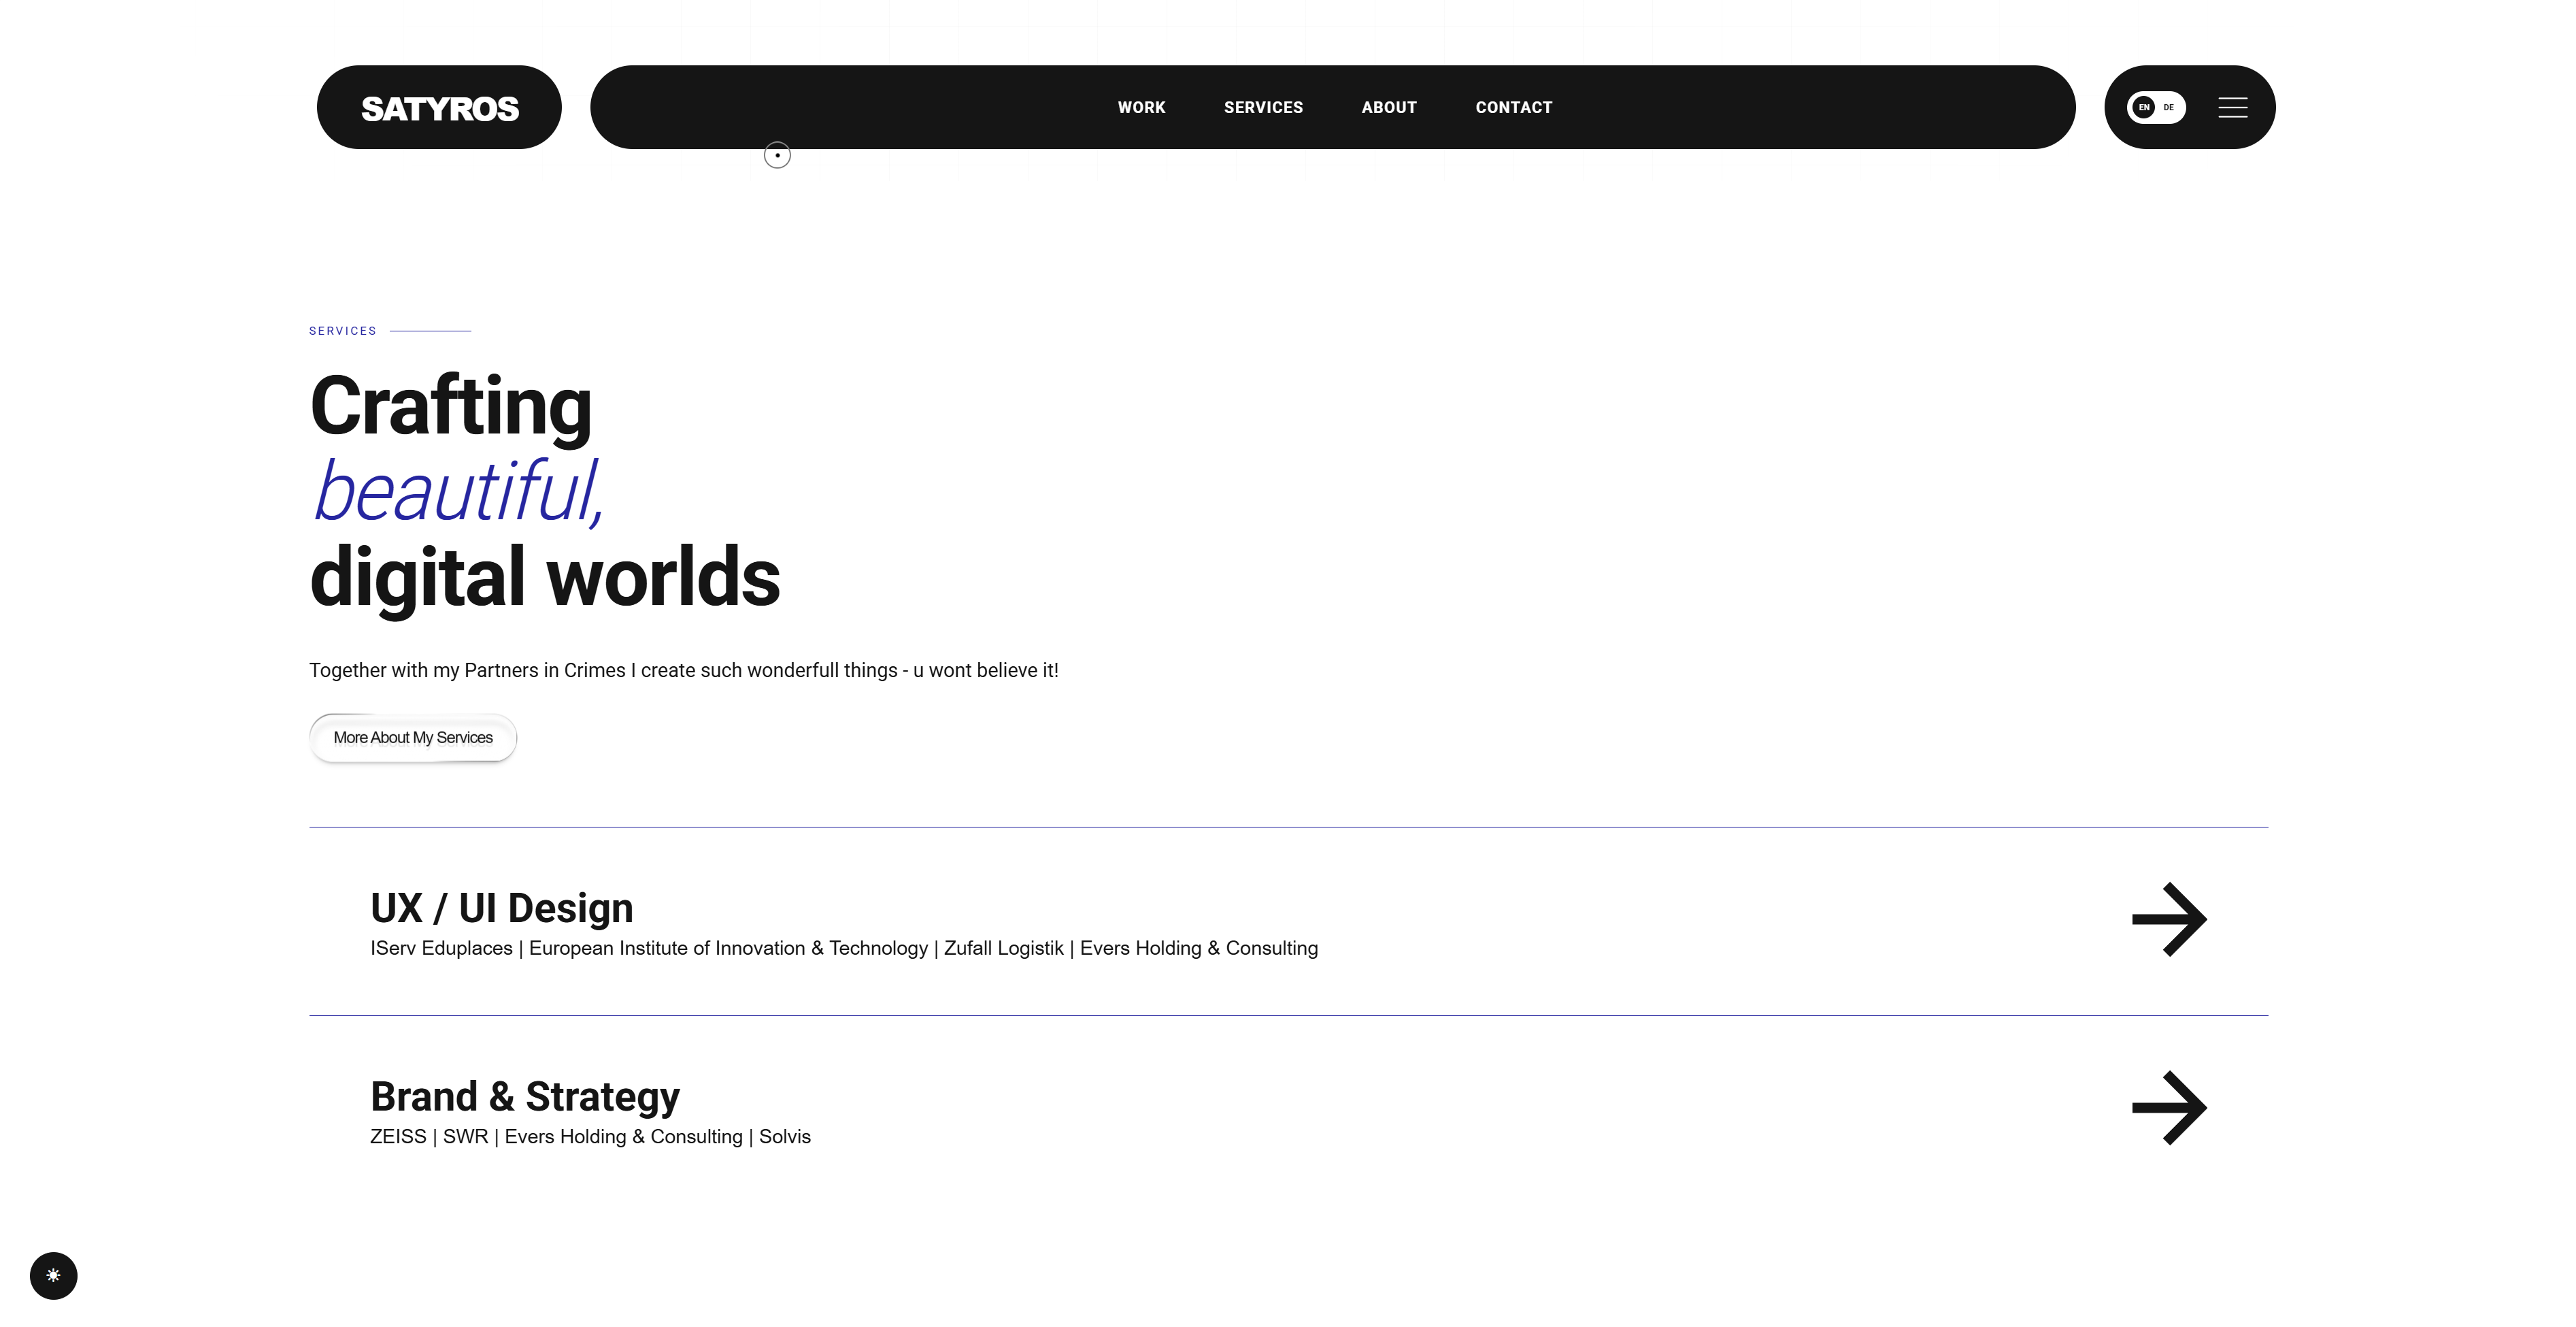
Task: Toggle the EN/DE language switch
Action: coord(2156,107)
